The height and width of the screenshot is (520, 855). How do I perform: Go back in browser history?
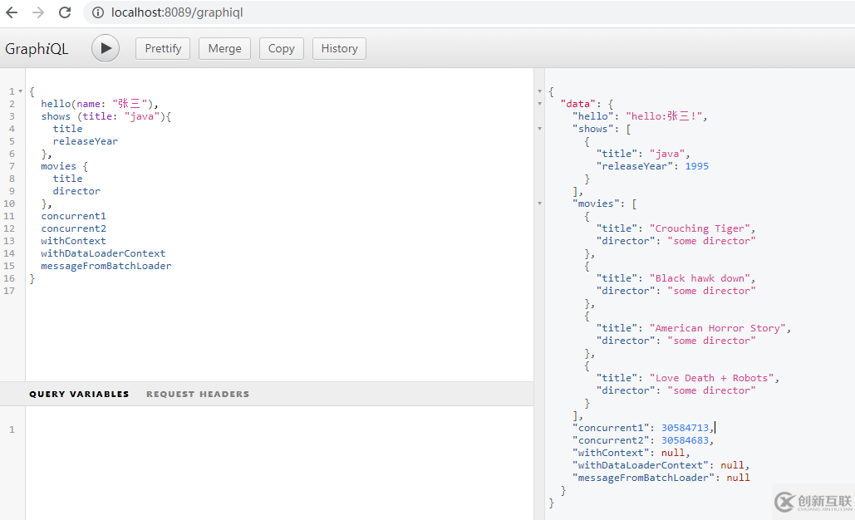tap(12, 12)
